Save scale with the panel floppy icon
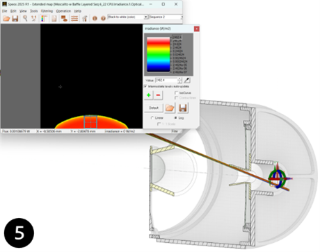The width and height of the screenshot is (320, 252). point(183,108)
